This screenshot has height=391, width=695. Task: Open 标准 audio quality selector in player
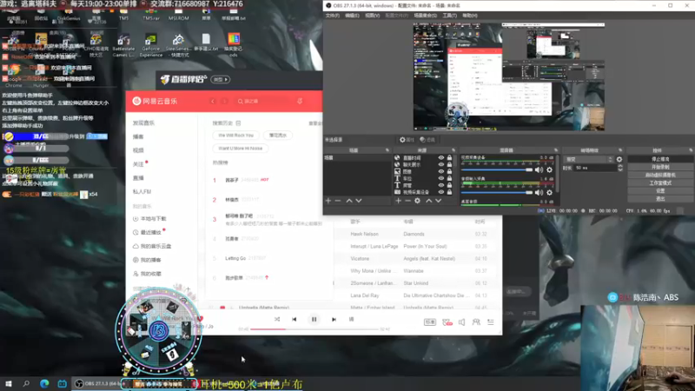430,322
